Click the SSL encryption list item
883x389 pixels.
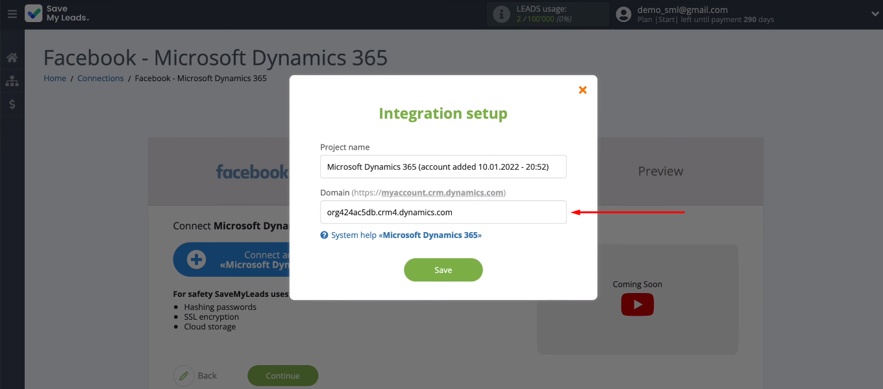pyautogui.click(x=212, y=317)
